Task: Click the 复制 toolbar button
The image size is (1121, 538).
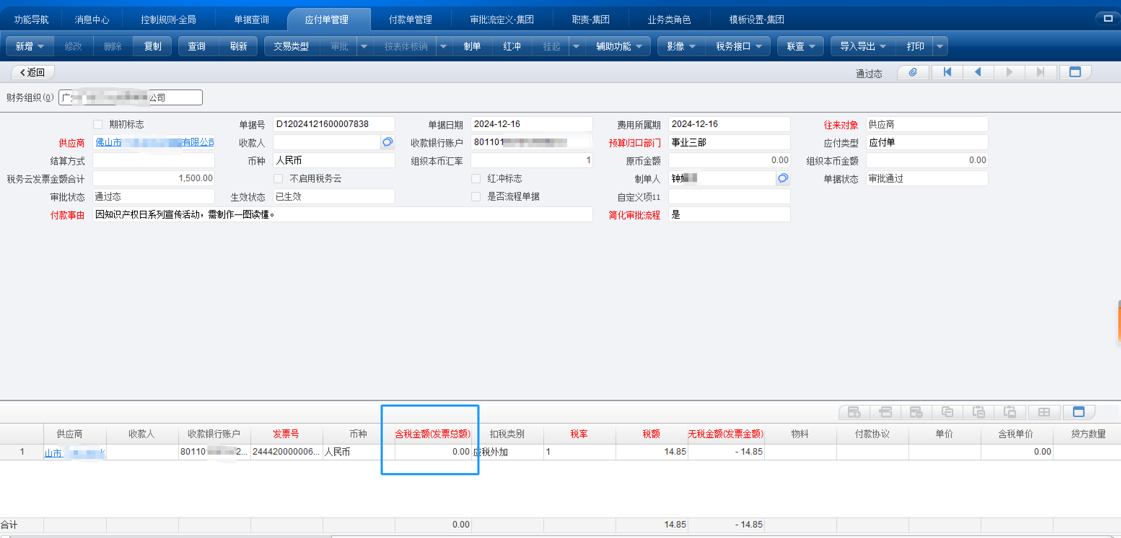Action: click(152, 46)
